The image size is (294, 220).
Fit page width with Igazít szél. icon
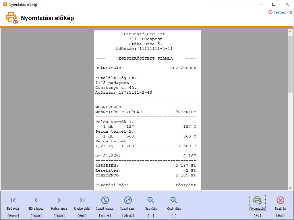(128, 200)
